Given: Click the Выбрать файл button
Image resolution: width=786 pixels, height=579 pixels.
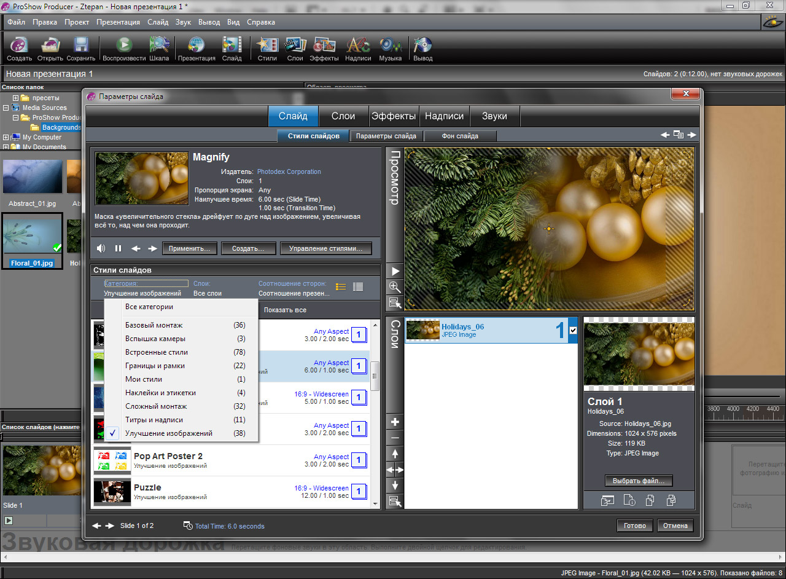Looking at the screenshot, I should pyautogui.click(x=639, y=480).
